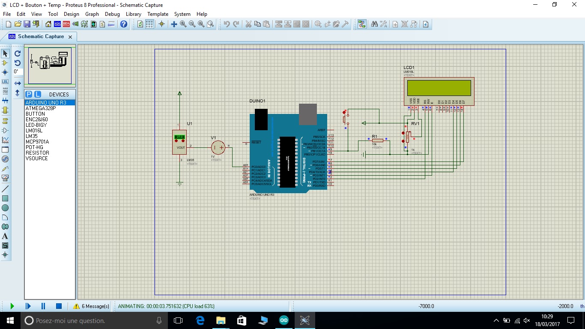Flip component vertically (Y-mirror)
The height and width of the screenshot is (329, 585).
click(18, 93)
